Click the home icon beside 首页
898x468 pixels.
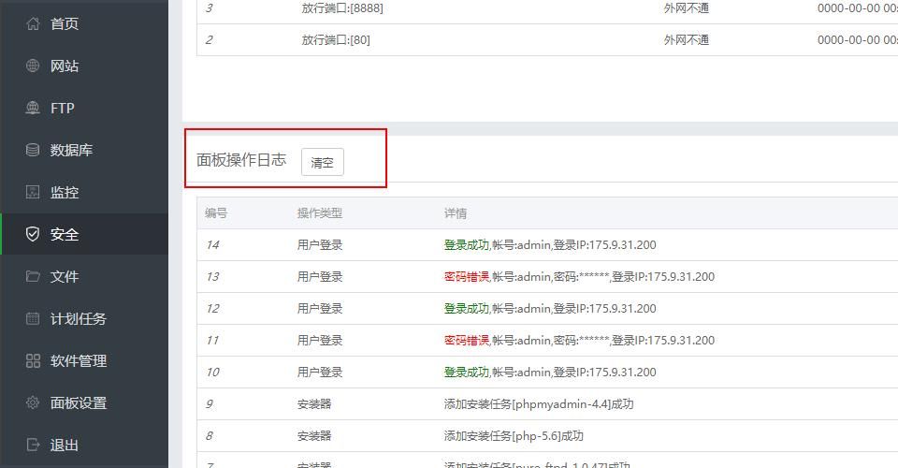click(x=33, y=23)
